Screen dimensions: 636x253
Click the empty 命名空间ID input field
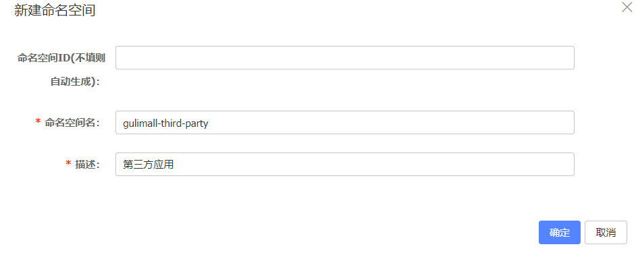pos(345,57)
